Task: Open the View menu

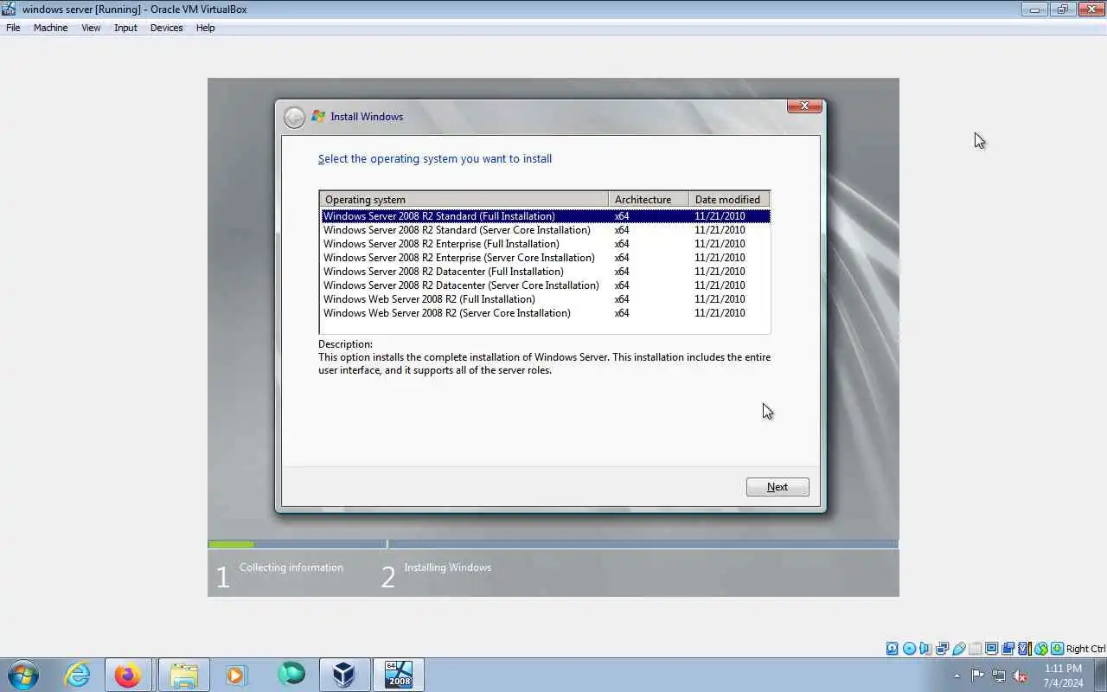Action: pos(91,28)
